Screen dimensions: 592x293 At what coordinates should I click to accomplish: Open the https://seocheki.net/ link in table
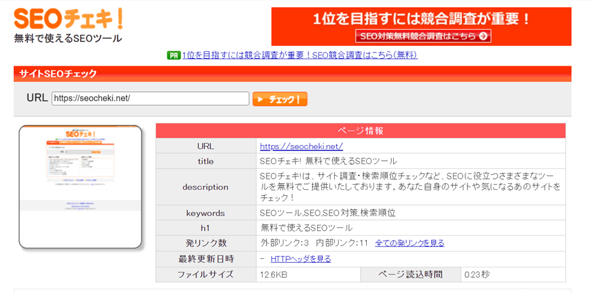coord(301,146)
